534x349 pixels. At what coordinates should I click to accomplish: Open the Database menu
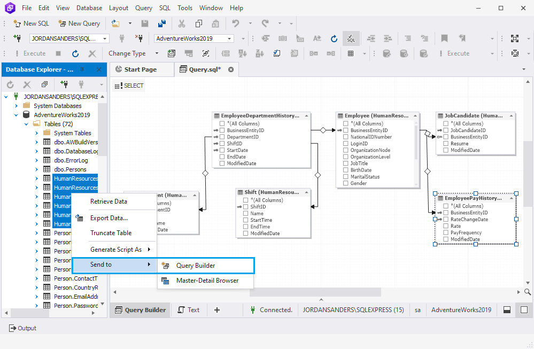89,7
